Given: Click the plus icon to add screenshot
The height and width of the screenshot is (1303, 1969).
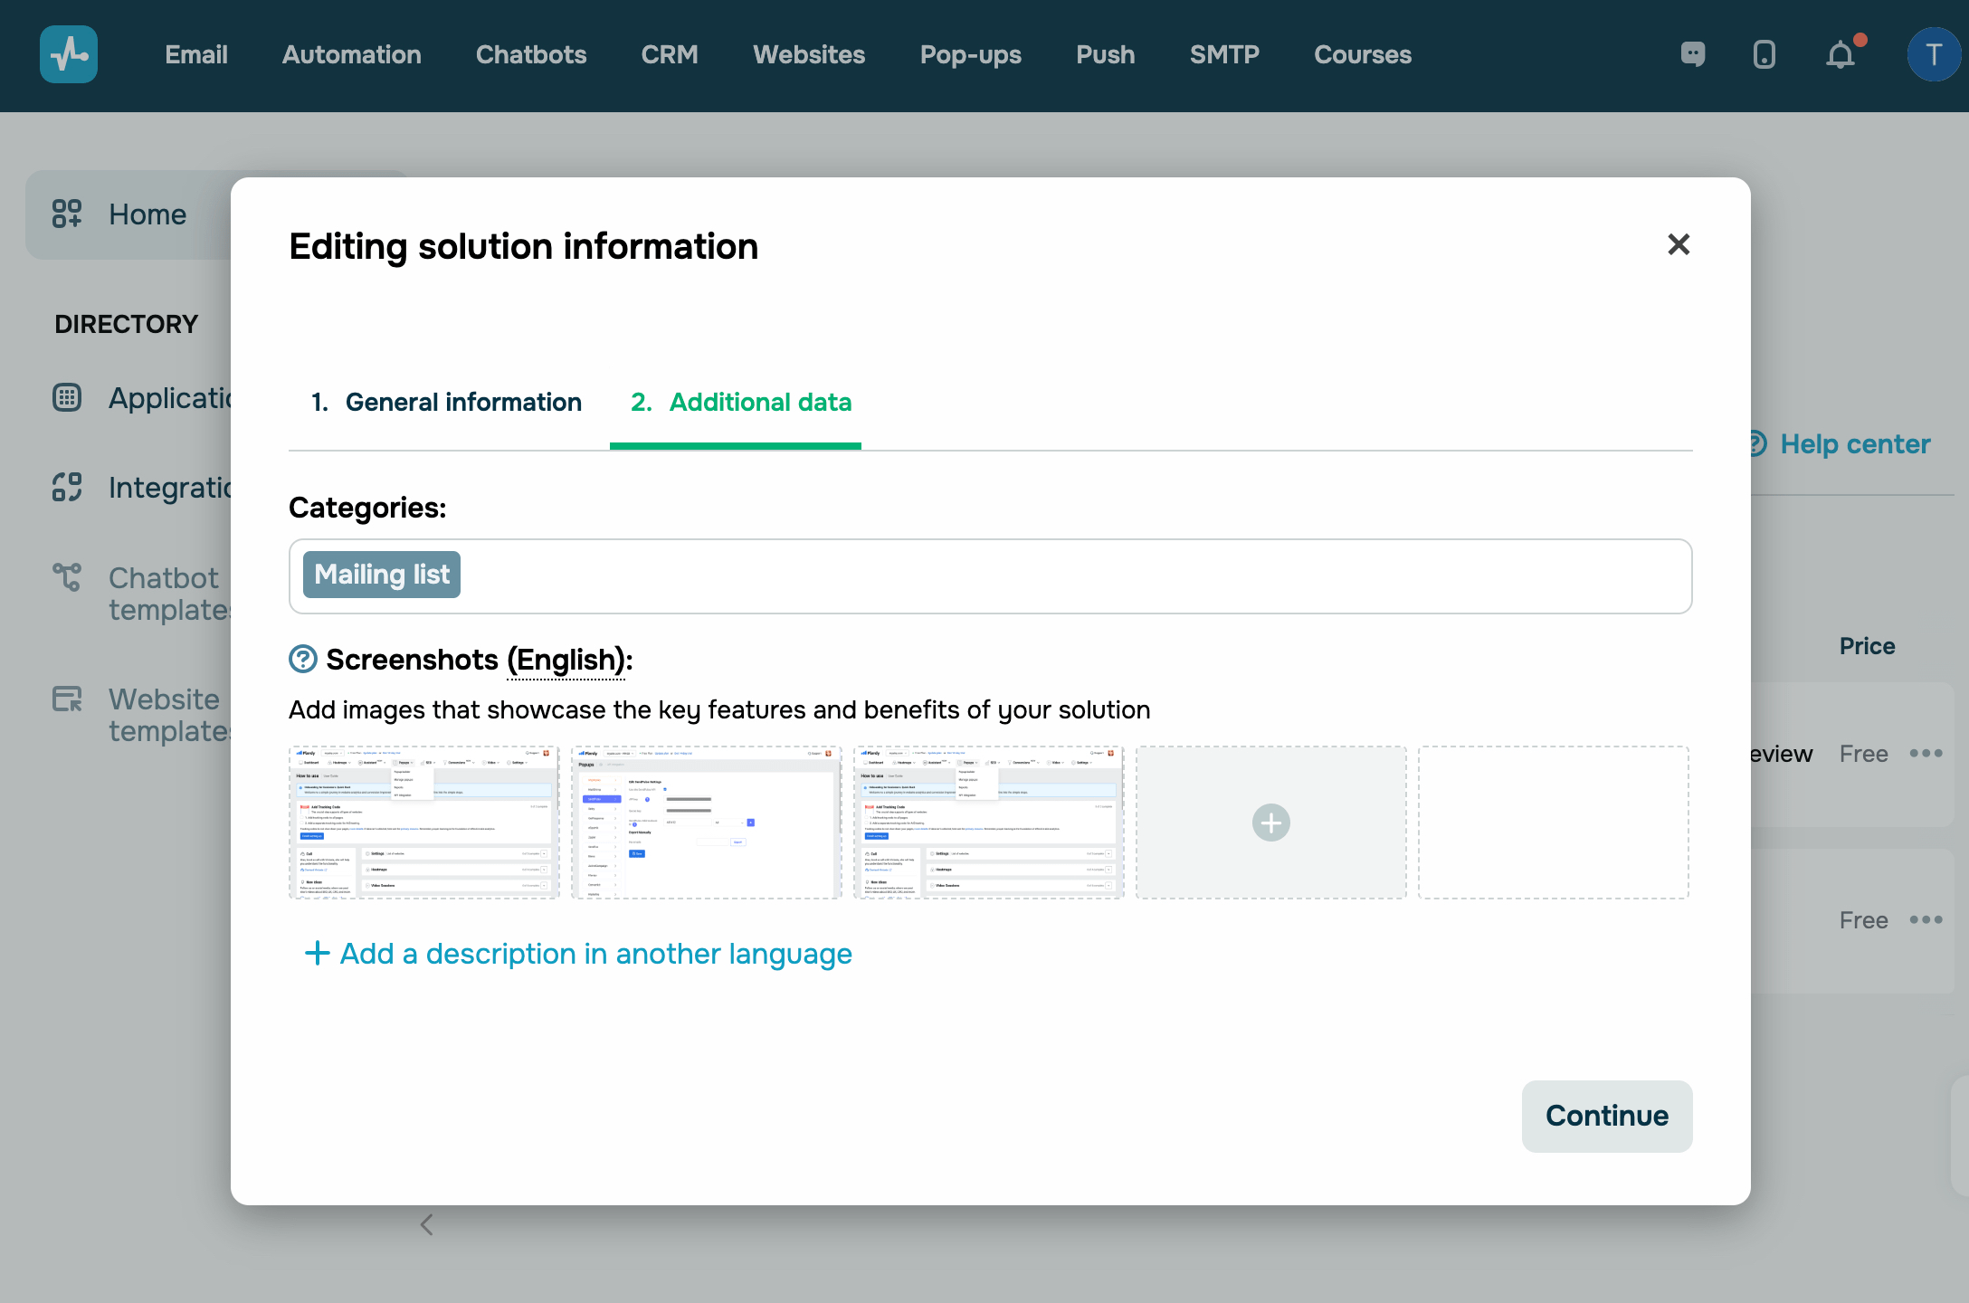Looking at the screenshot, I should pos(1270,823).
